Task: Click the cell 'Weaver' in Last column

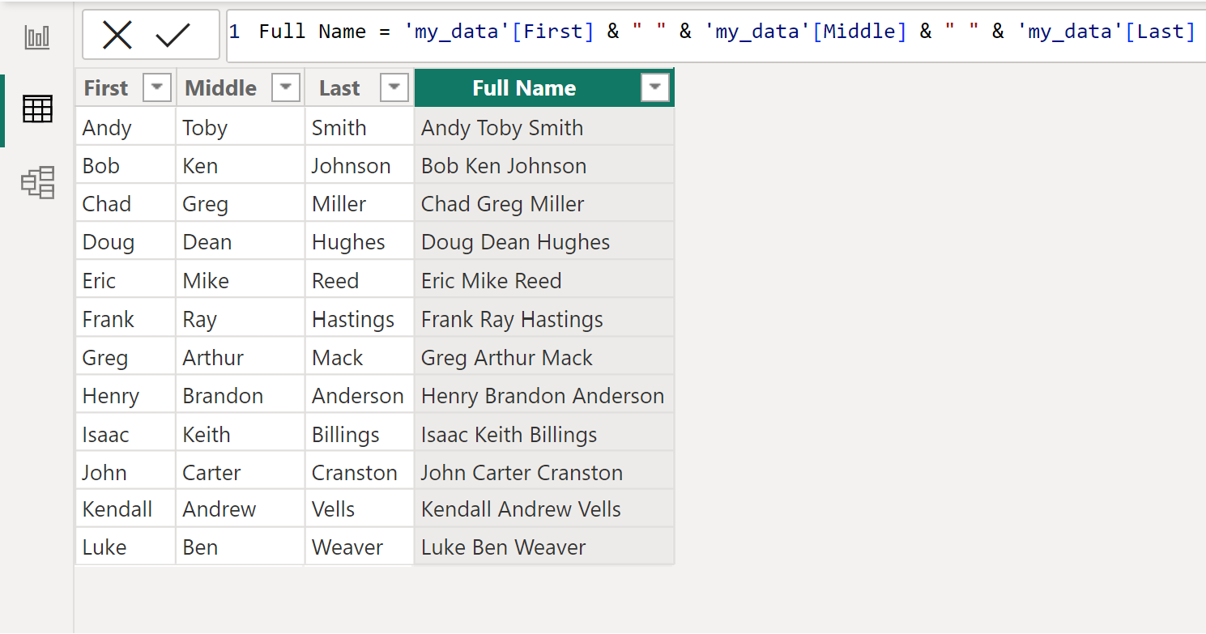Action: tap(360, 547)
